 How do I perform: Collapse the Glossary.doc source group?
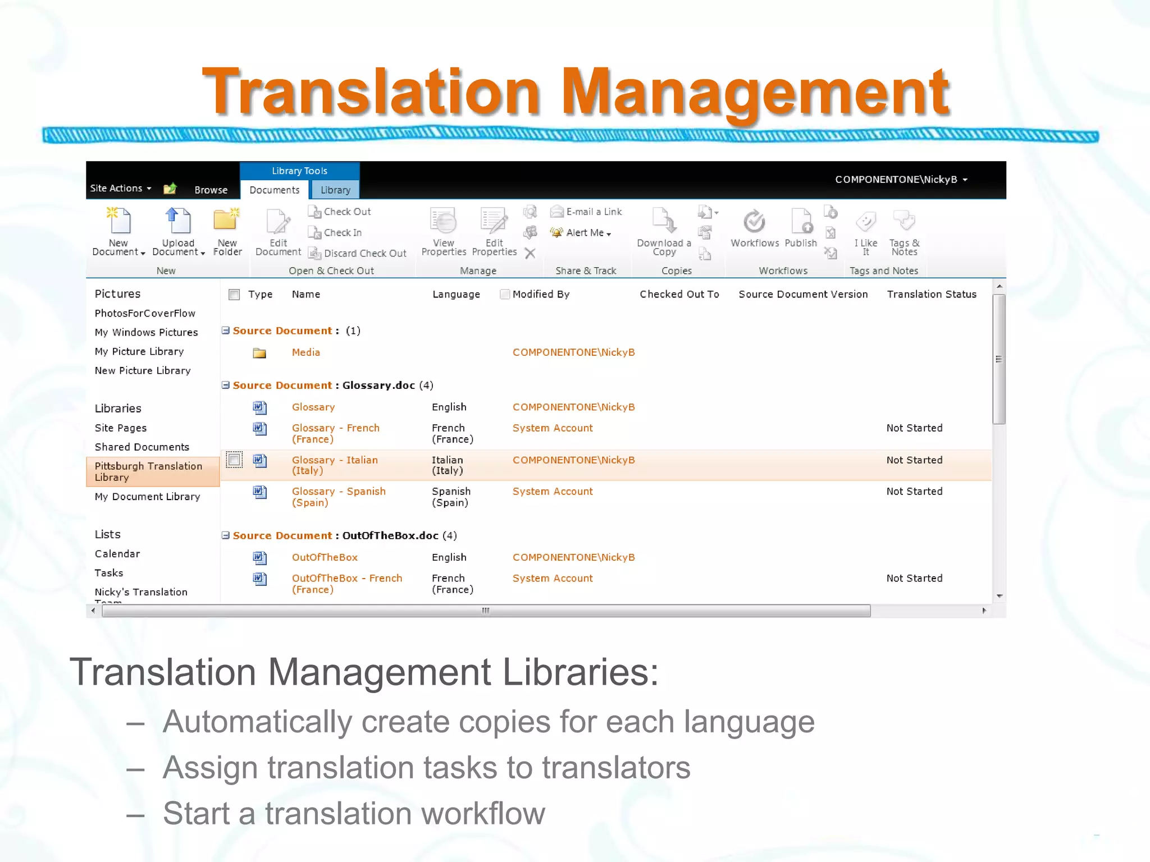226,385
